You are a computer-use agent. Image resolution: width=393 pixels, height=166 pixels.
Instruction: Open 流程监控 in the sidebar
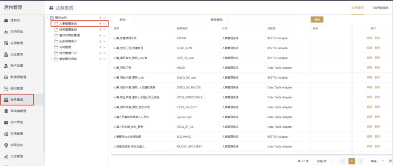(x=17, y=145)
